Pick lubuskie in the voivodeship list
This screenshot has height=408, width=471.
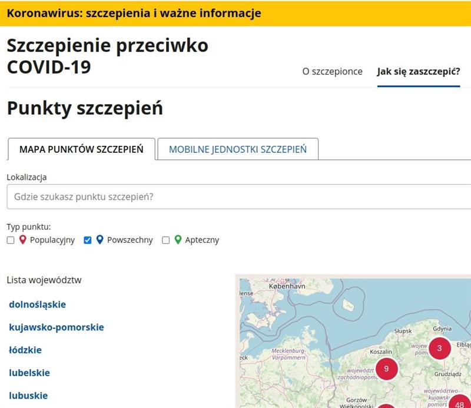(28, 396)
